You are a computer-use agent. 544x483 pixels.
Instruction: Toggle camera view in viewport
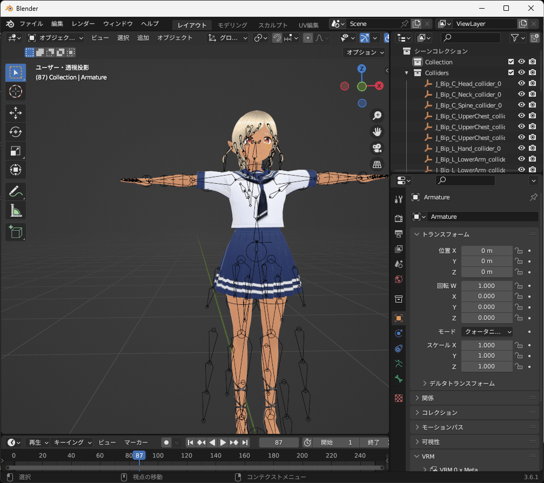pyautogui.click(x=377, y=148)
